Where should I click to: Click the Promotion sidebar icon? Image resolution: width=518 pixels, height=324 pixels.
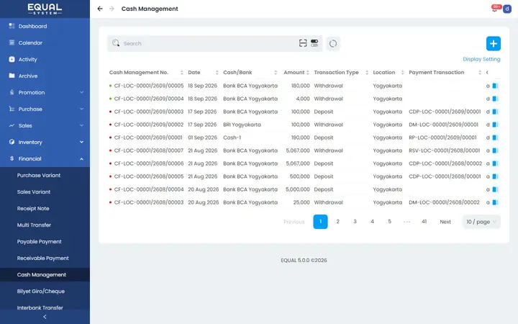coord(12,92)
